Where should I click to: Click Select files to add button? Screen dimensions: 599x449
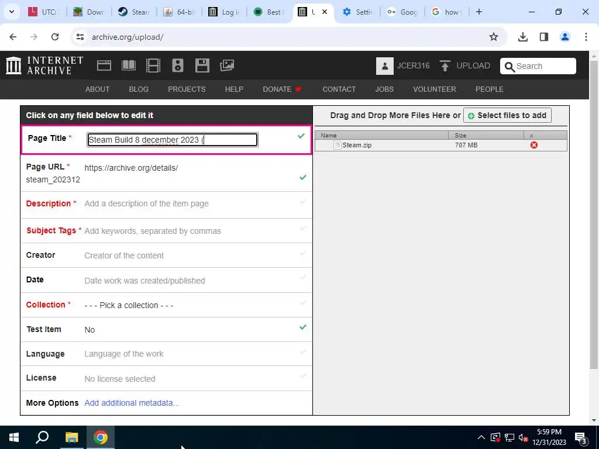[x=507, y=115]
